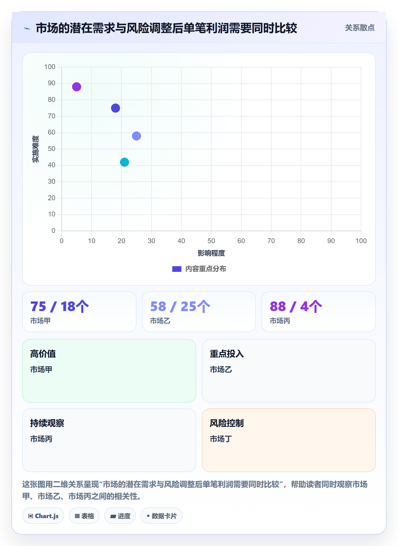Viewport: 398px width, 546px height.
Task: Click the light blue scatter point at 58
Action: (136, 136)
